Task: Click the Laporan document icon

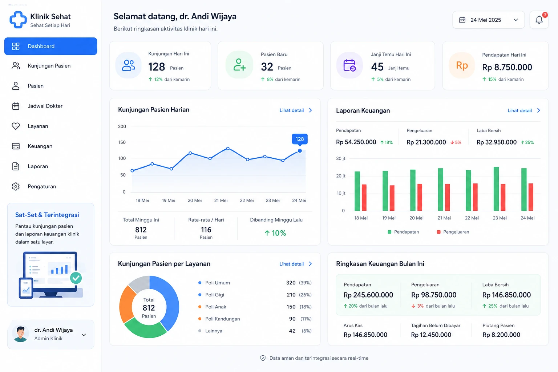Action: coord(16,166)
